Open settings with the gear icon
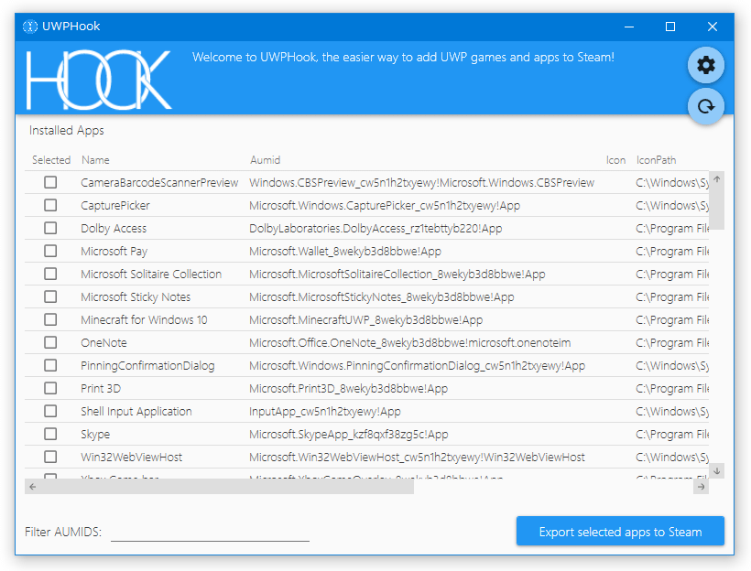This screenshot has width=751, height=571. [x=705, y=65]
